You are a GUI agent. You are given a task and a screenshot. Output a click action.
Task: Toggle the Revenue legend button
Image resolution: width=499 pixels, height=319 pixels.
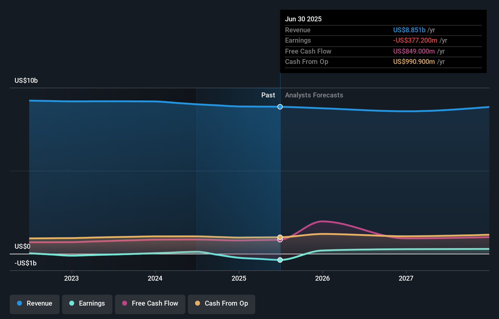35,304
